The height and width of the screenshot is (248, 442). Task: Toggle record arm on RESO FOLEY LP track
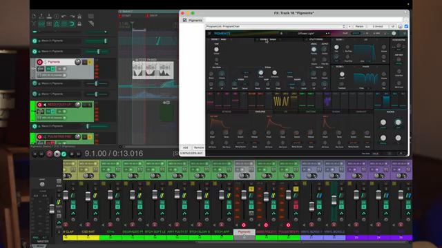click(x=40, y=105)
